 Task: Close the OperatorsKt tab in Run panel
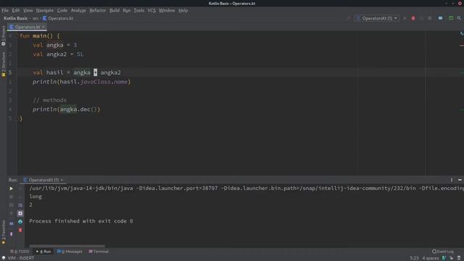pyautogui.click(x=62, y=180)
